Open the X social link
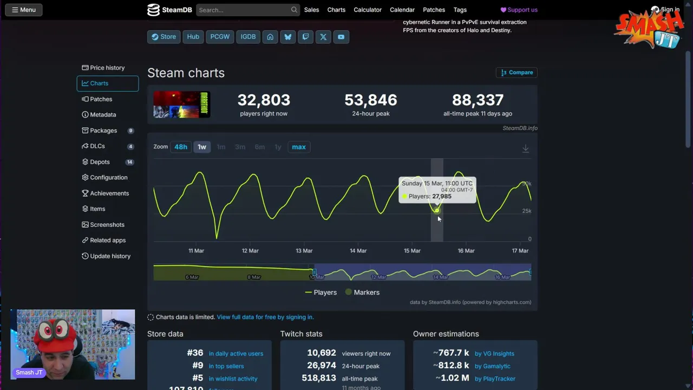This screenshot has width=693, height=390. pyautogui.click(x=323, y=37)
